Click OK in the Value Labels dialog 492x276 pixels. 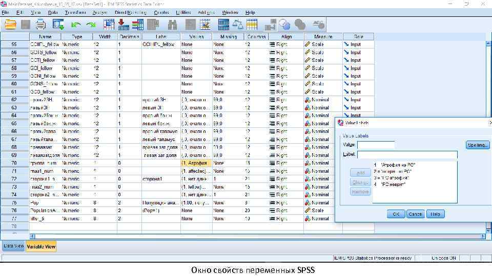click(x=396, y=214)
